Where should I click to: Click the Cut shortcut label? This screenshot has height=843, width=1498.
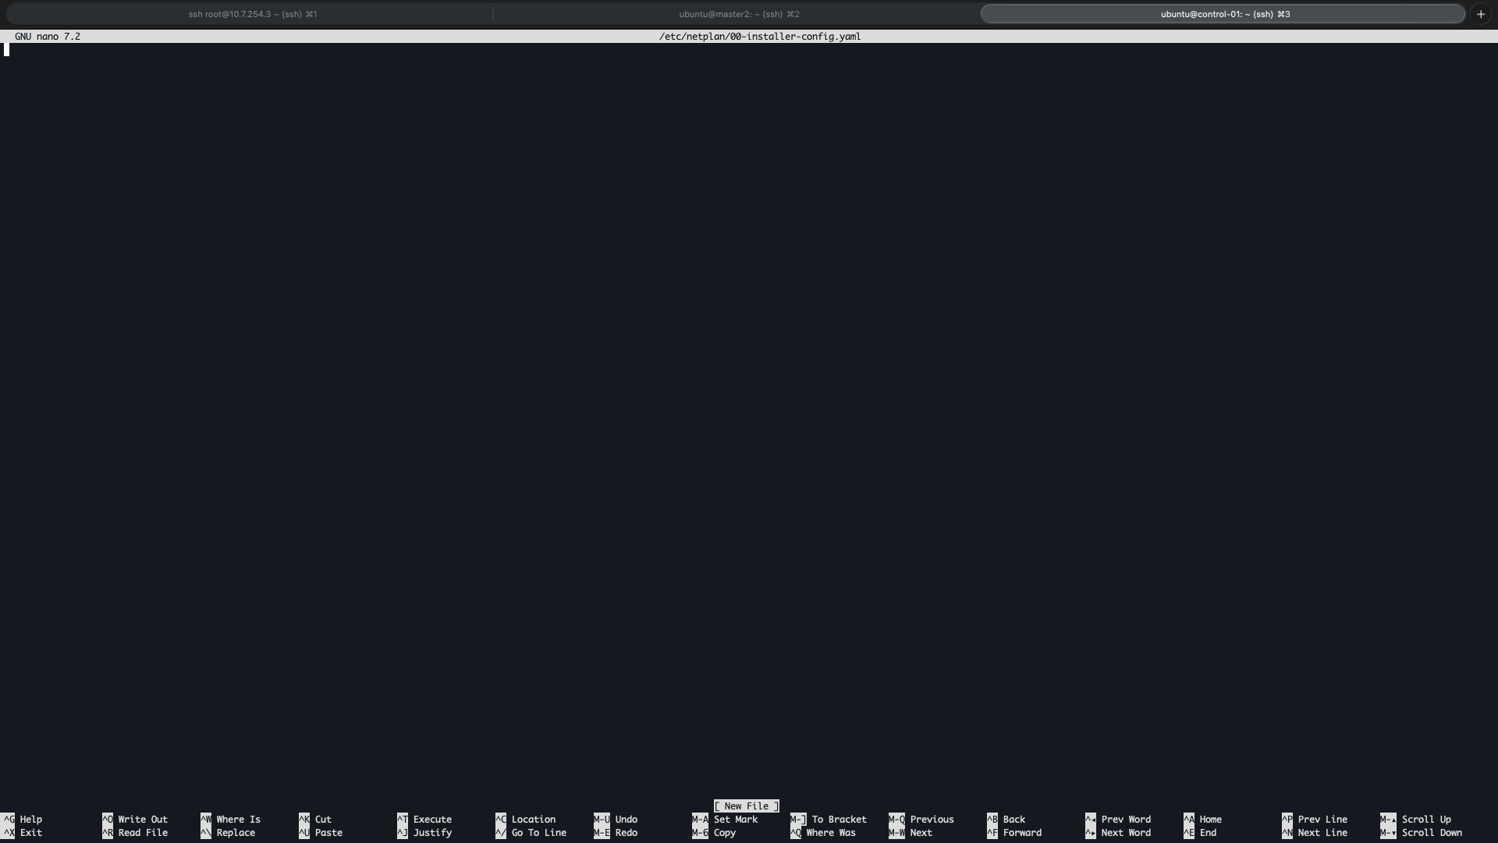[324, 820]
